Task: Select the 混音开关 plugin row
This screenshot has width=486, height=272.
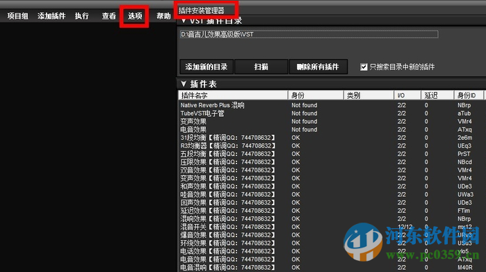Action: [332, 227]
